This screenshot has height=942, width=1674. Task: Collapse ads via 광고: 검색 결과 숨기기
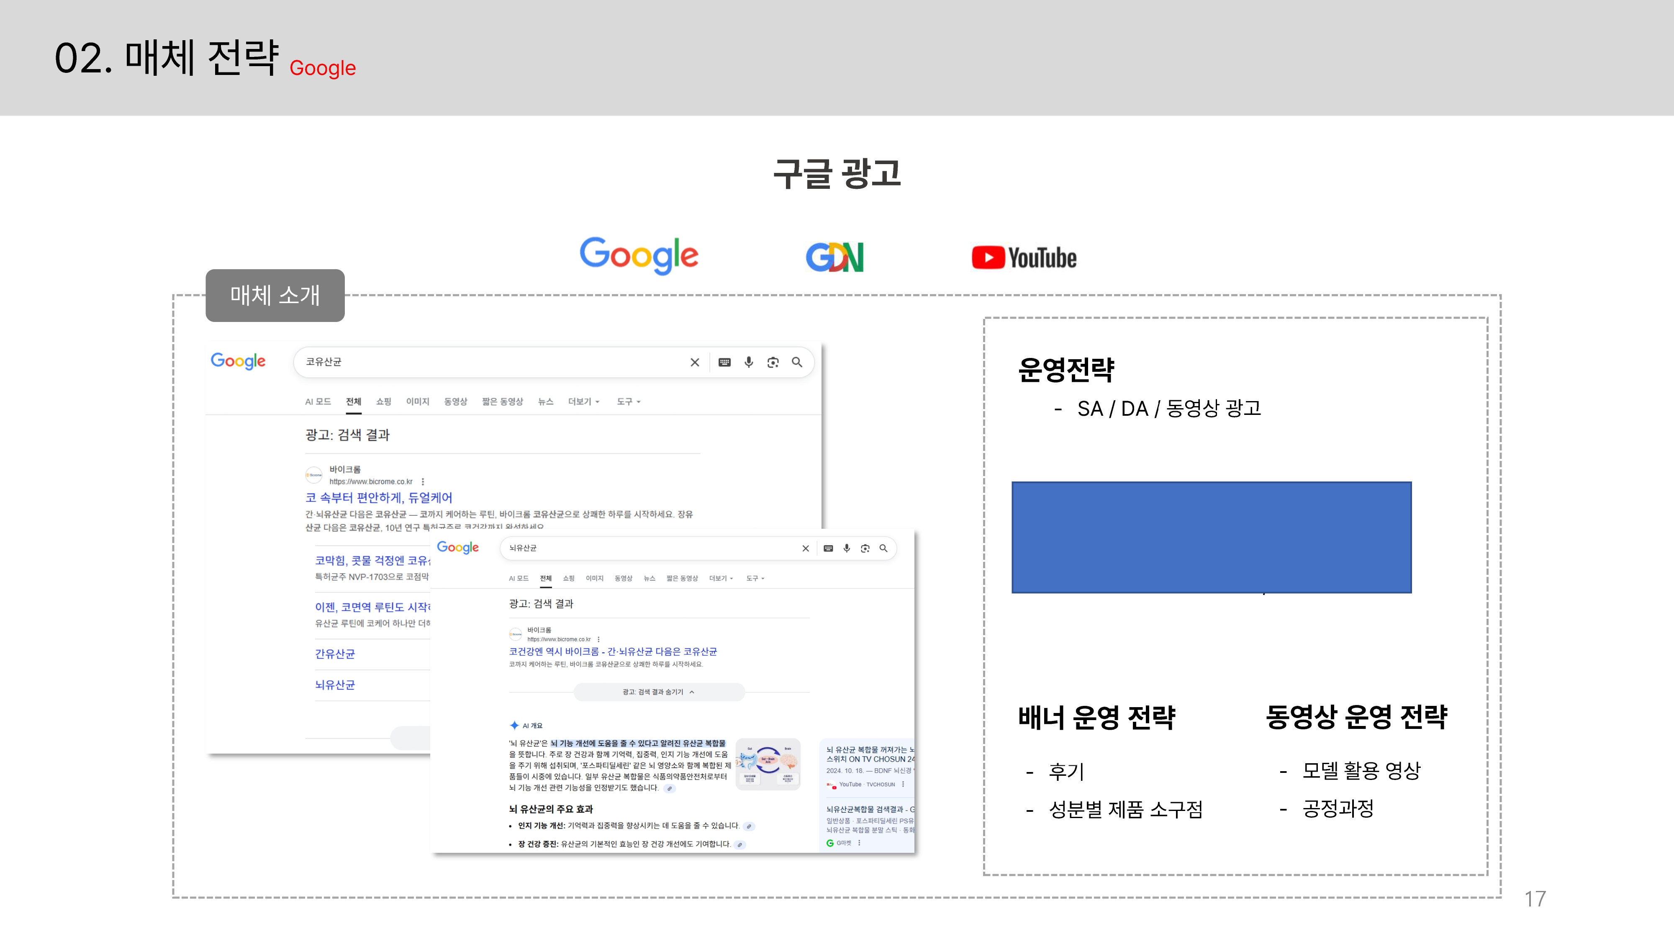coord(658,692)
